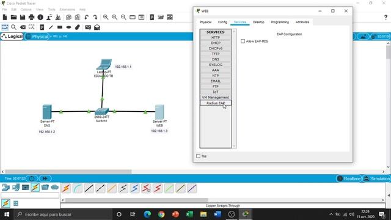Image resolution: width=391 pixels, height=220 pixels.
Task: Open the Desktop tab in WEB window
Action: coord(258,22)
